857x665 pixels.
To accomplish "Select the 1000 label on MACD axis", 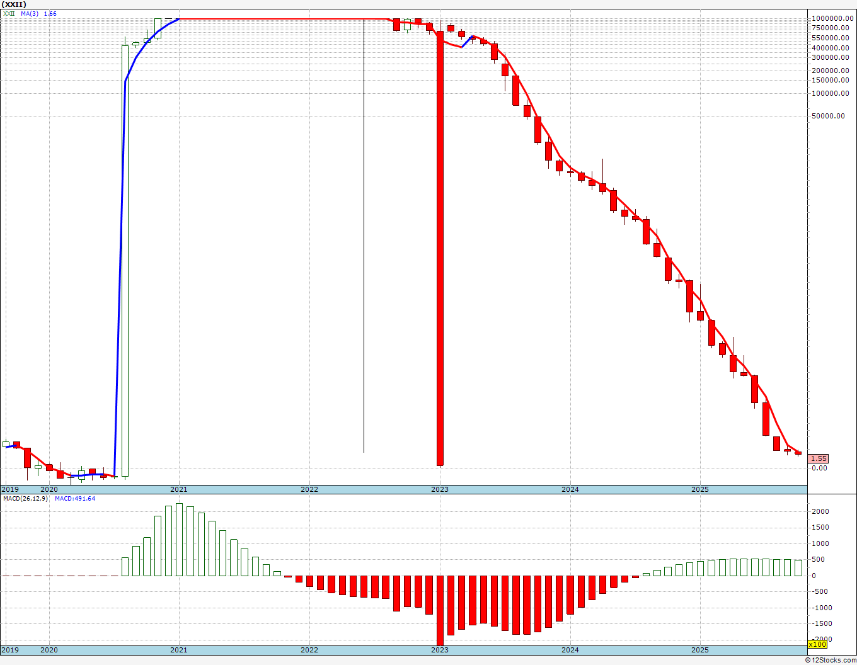I will (820, 543).
